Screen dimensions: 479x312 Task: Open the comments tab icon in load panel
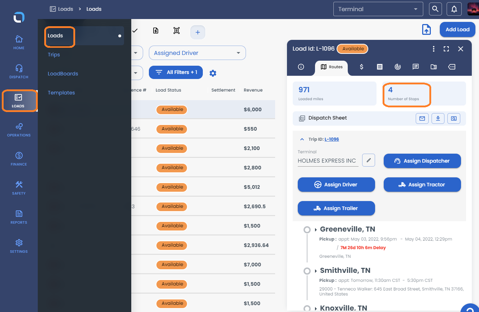[x=416, y=67]
